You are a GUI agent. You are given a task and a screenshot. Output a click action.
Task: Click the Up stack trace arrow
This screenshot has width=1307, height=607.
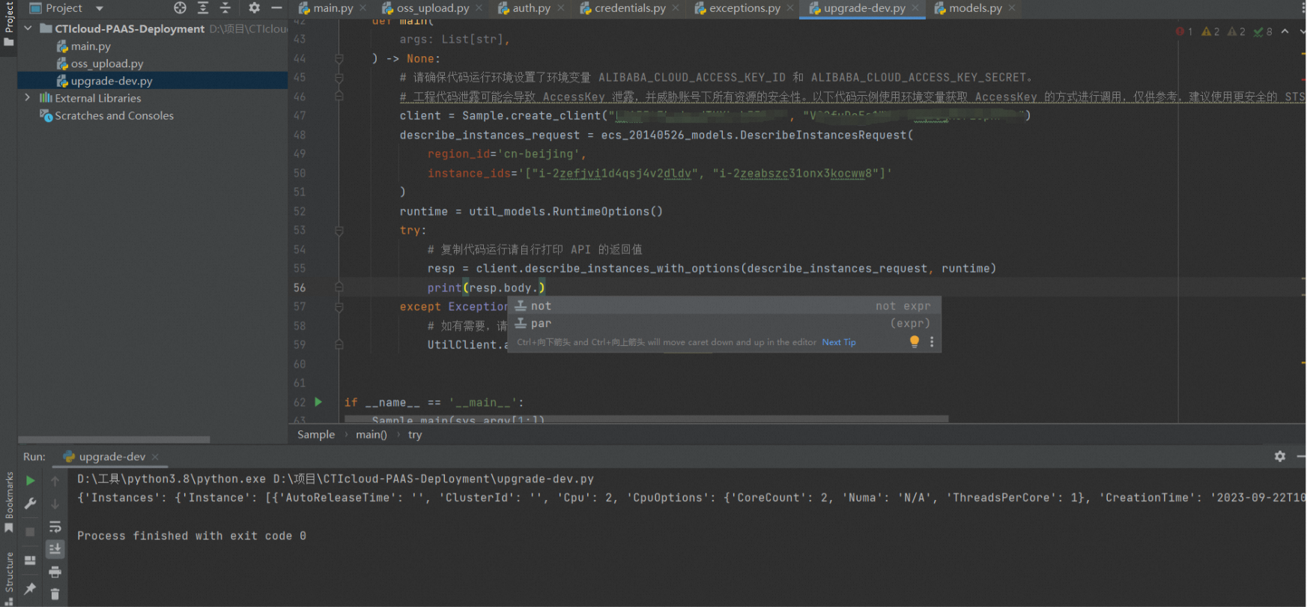(x=55, y=481)
